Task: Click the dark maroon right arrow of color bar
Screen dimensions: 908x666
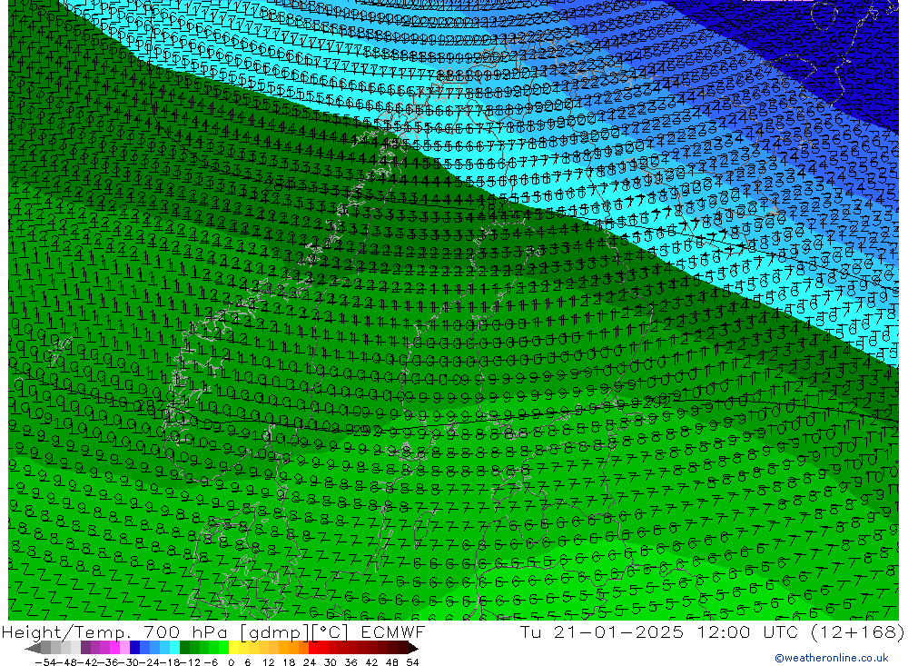Action: 413,648
